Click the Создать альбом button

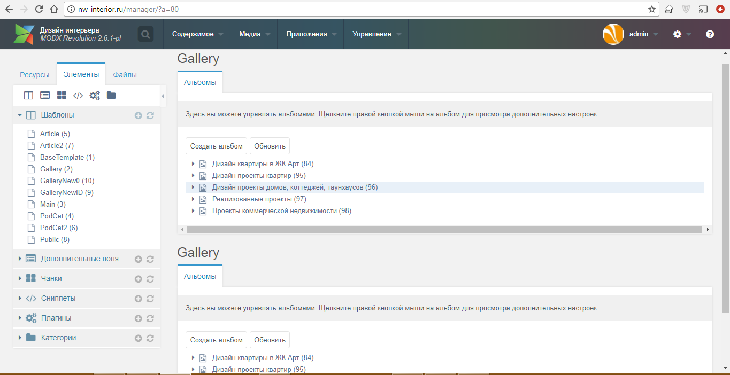point(216,146)
